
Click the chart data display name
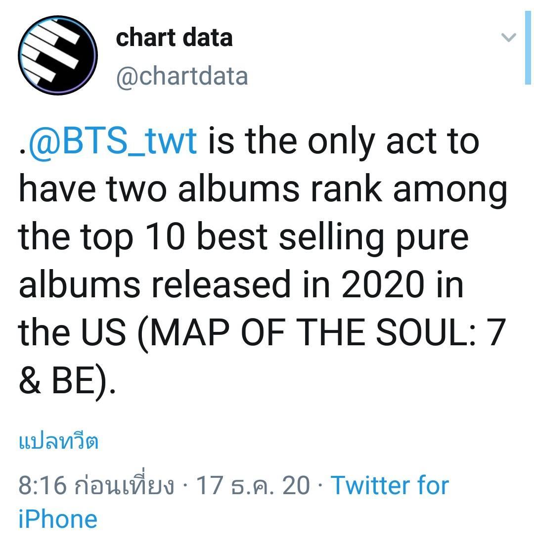click(174, 38)
